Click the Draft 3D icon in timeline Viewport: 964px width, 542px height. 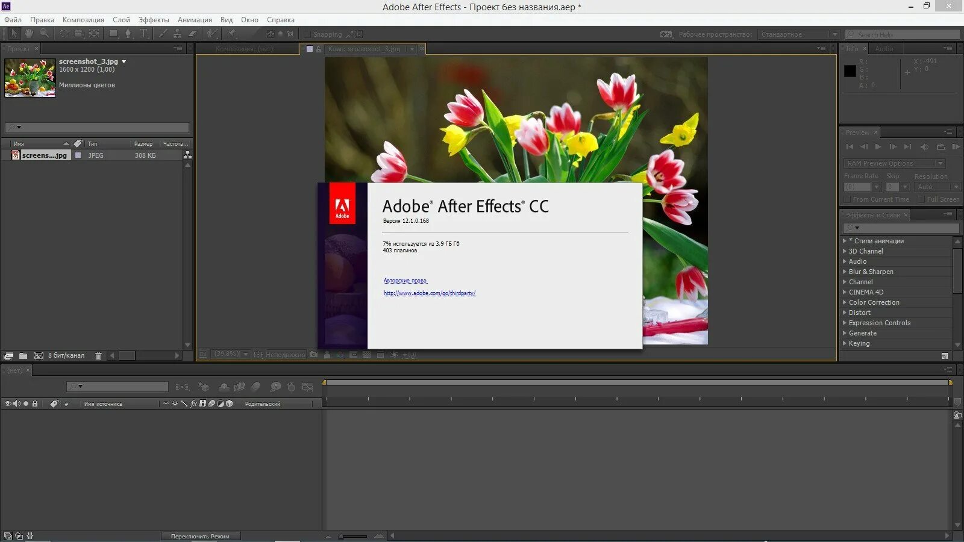[x=204, y=387]
